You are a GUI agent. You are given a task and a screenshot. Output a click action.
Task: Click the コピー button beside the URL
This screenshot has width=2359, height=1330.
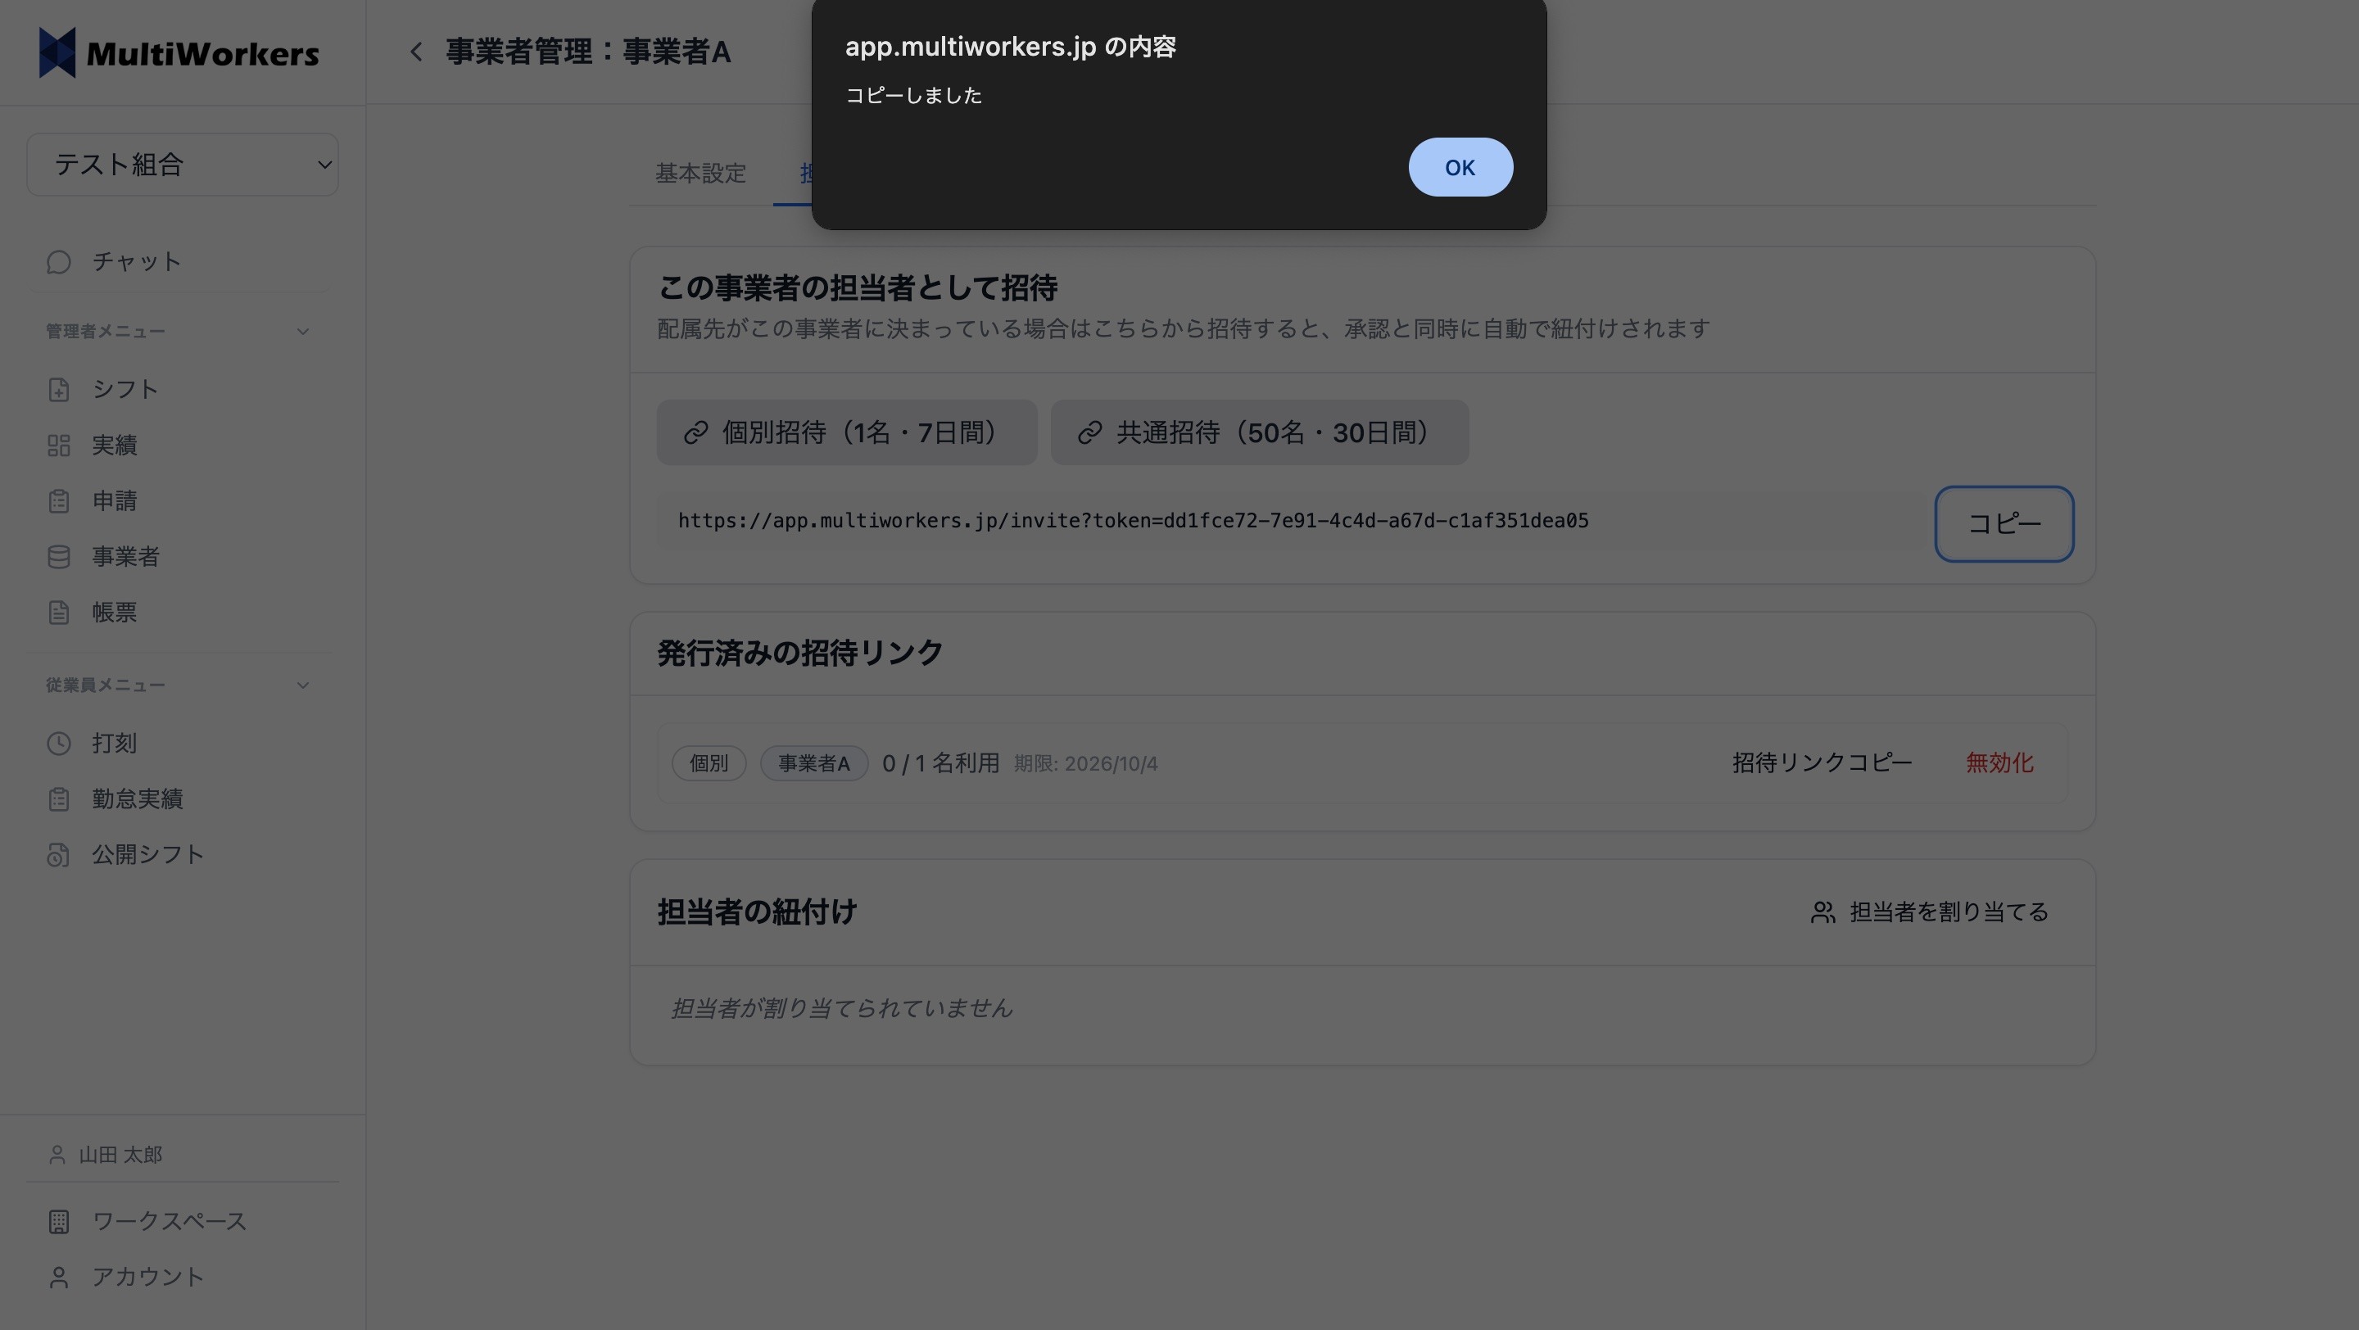coord(2004,523)
